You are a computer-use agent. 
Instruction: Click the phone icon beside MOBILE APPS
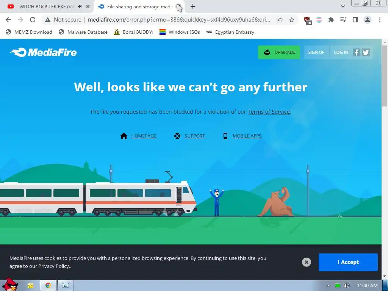point(225,136)
